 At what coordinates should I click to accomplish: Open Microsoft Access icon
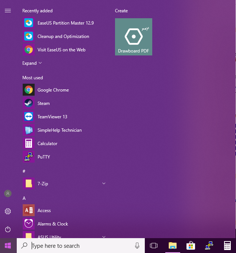(x=29, y=210)
